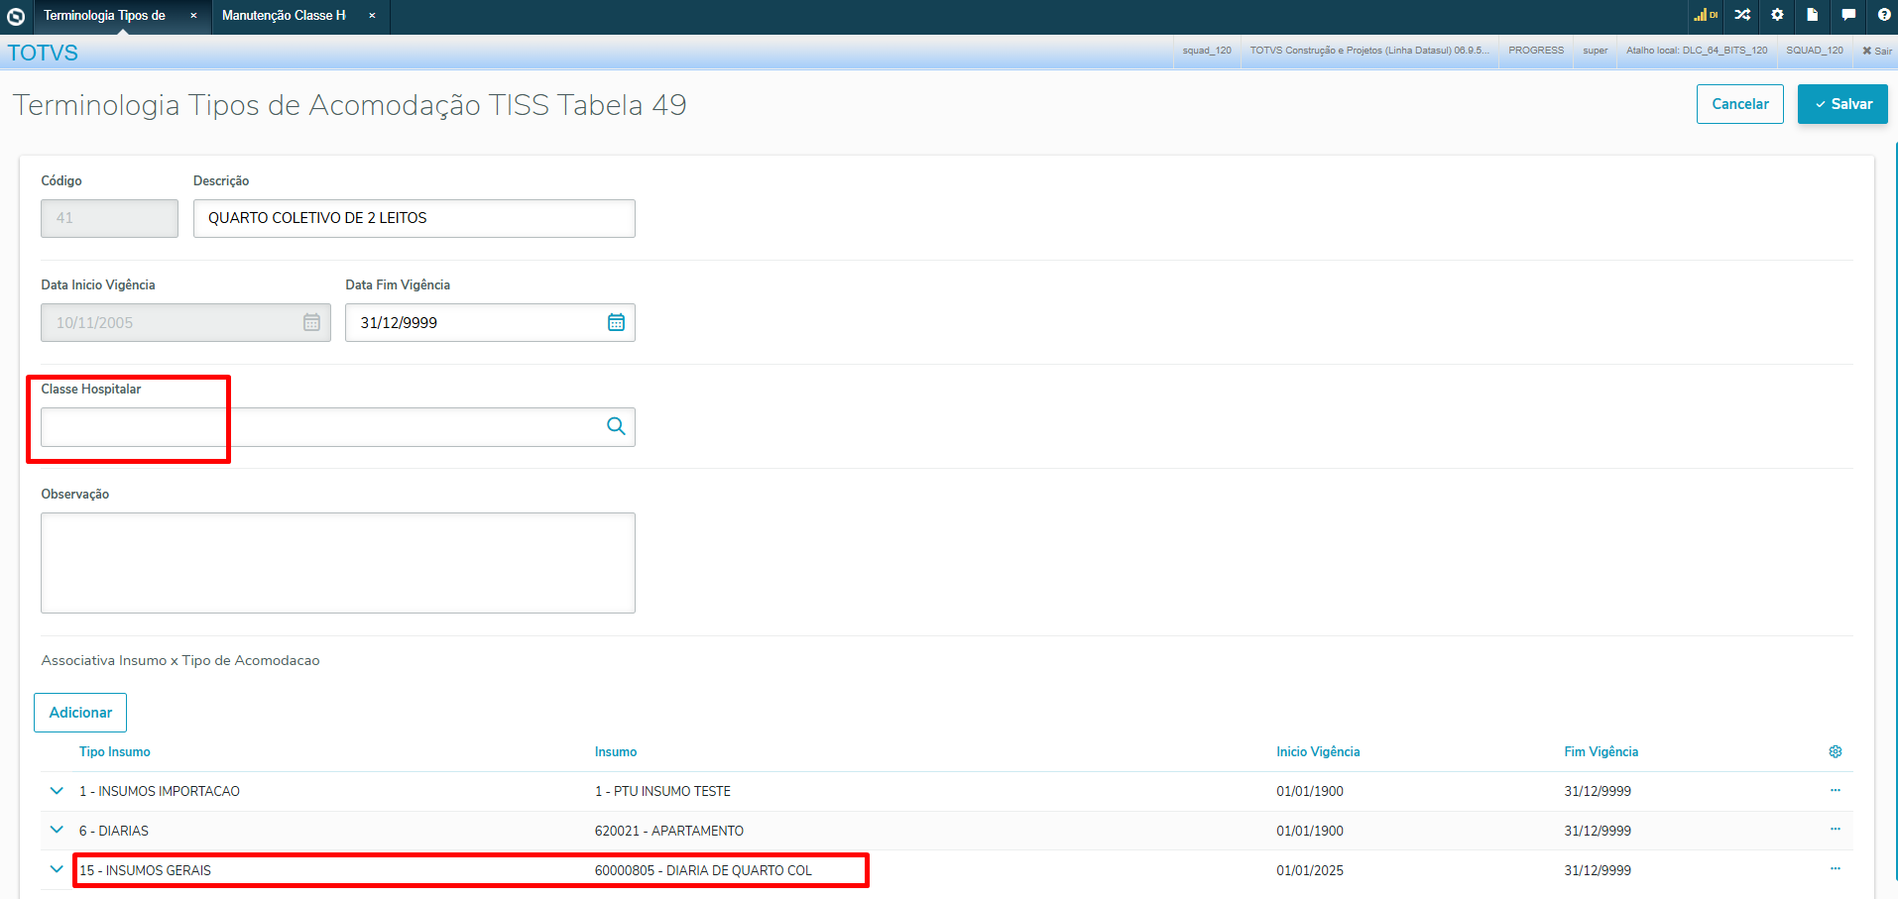1898x899 pixels.
Task: Select the 1 - PTU INSUMO TESTE cell
Action: tap(662, 791)
